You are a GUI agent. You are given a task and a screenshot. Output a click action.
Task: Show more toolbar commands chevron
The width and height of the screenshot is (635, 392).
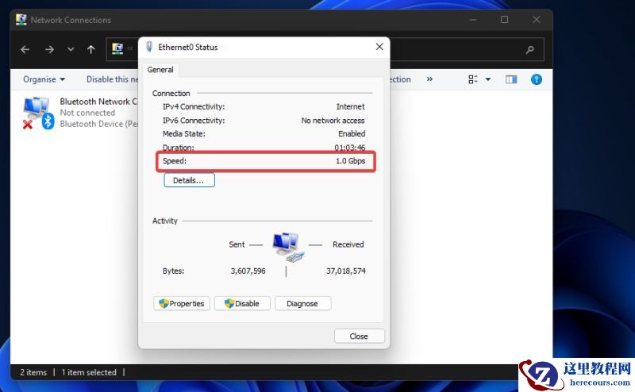tap(429, 79)
